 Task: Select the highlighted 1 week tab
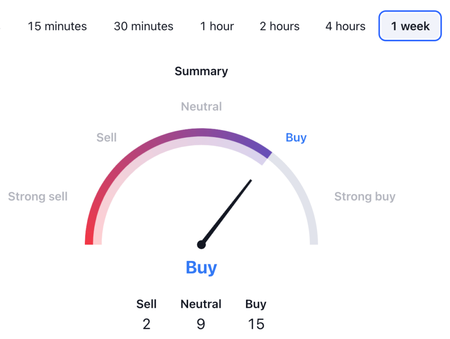(x=409, y=26)
